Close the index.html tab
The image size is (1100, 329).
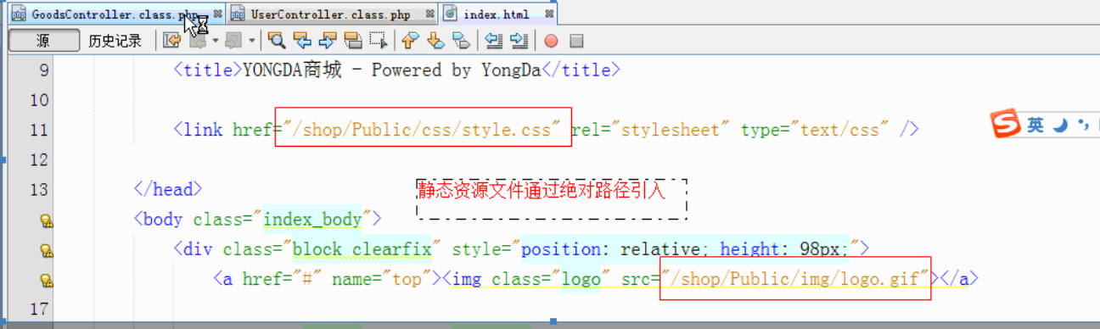[x=551, y=14]
